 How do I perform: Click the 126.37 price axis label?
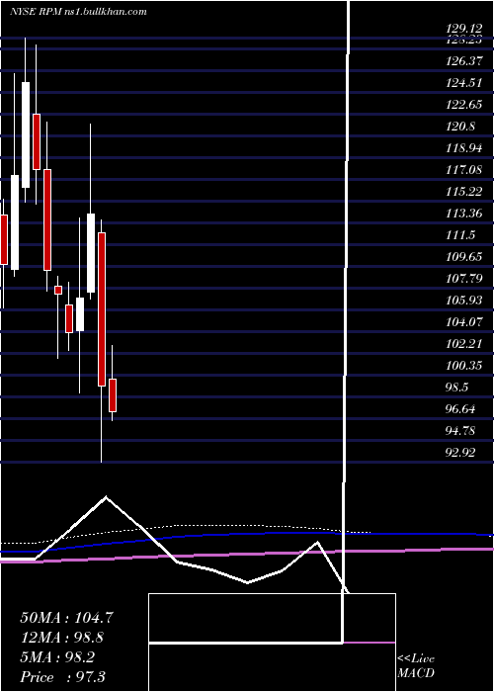pyautogui.click(x=464, y=61)
